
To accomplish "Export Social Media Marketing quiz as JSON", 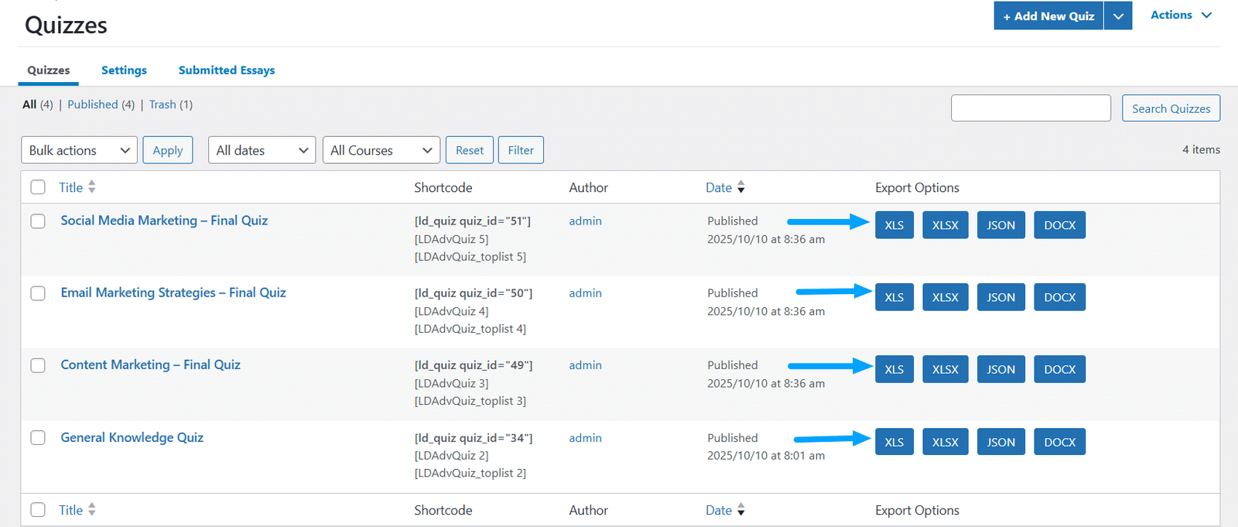I will point(1001,225).
